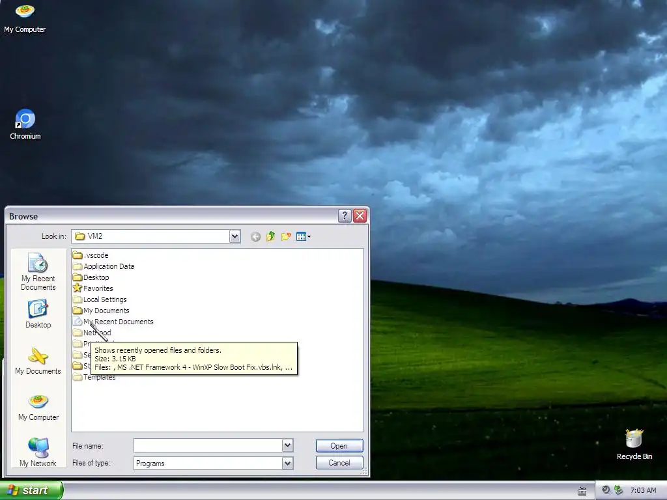
Task: Select the Local Settings folder icon
Action: coord(78,299)
